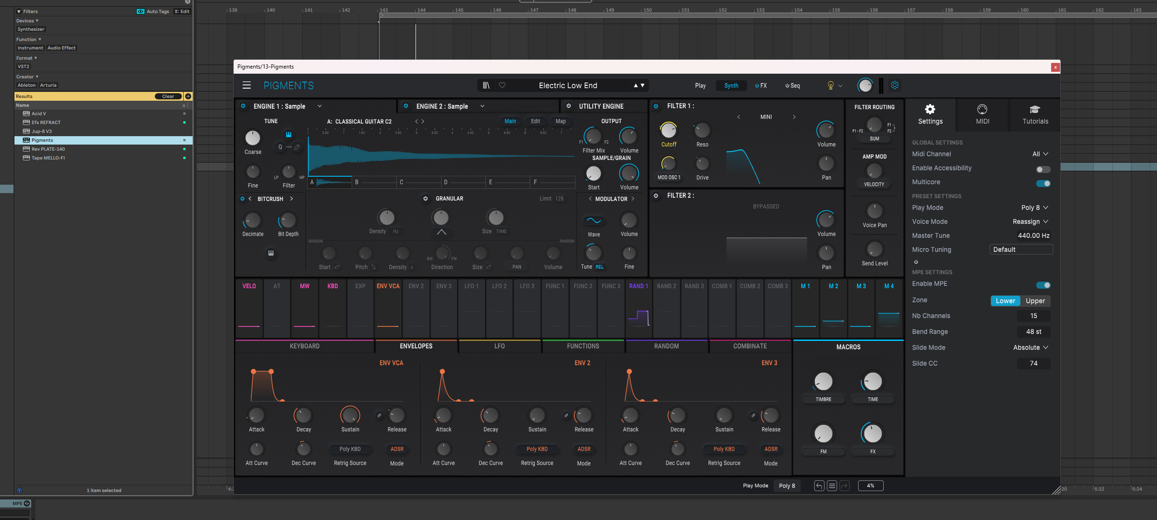The width and height of the screenshot is (1157, 520).
Task: Click the keyboard icon below Bitcrush
Action: (271, 253)
